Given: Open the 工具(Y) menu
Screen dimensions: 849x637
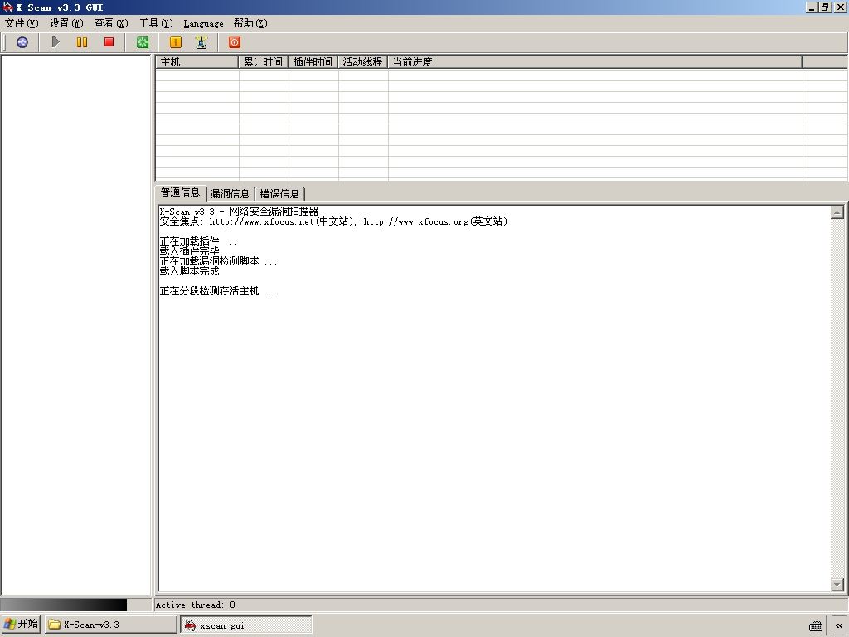Looking at the screenshot, I should coord(156,23).
